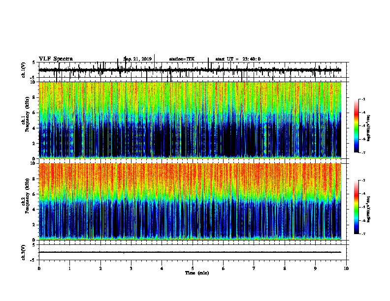Click the date label 'Sep. 21, 2019'
This screenshot has width=390, height=301.
[137, 59]
